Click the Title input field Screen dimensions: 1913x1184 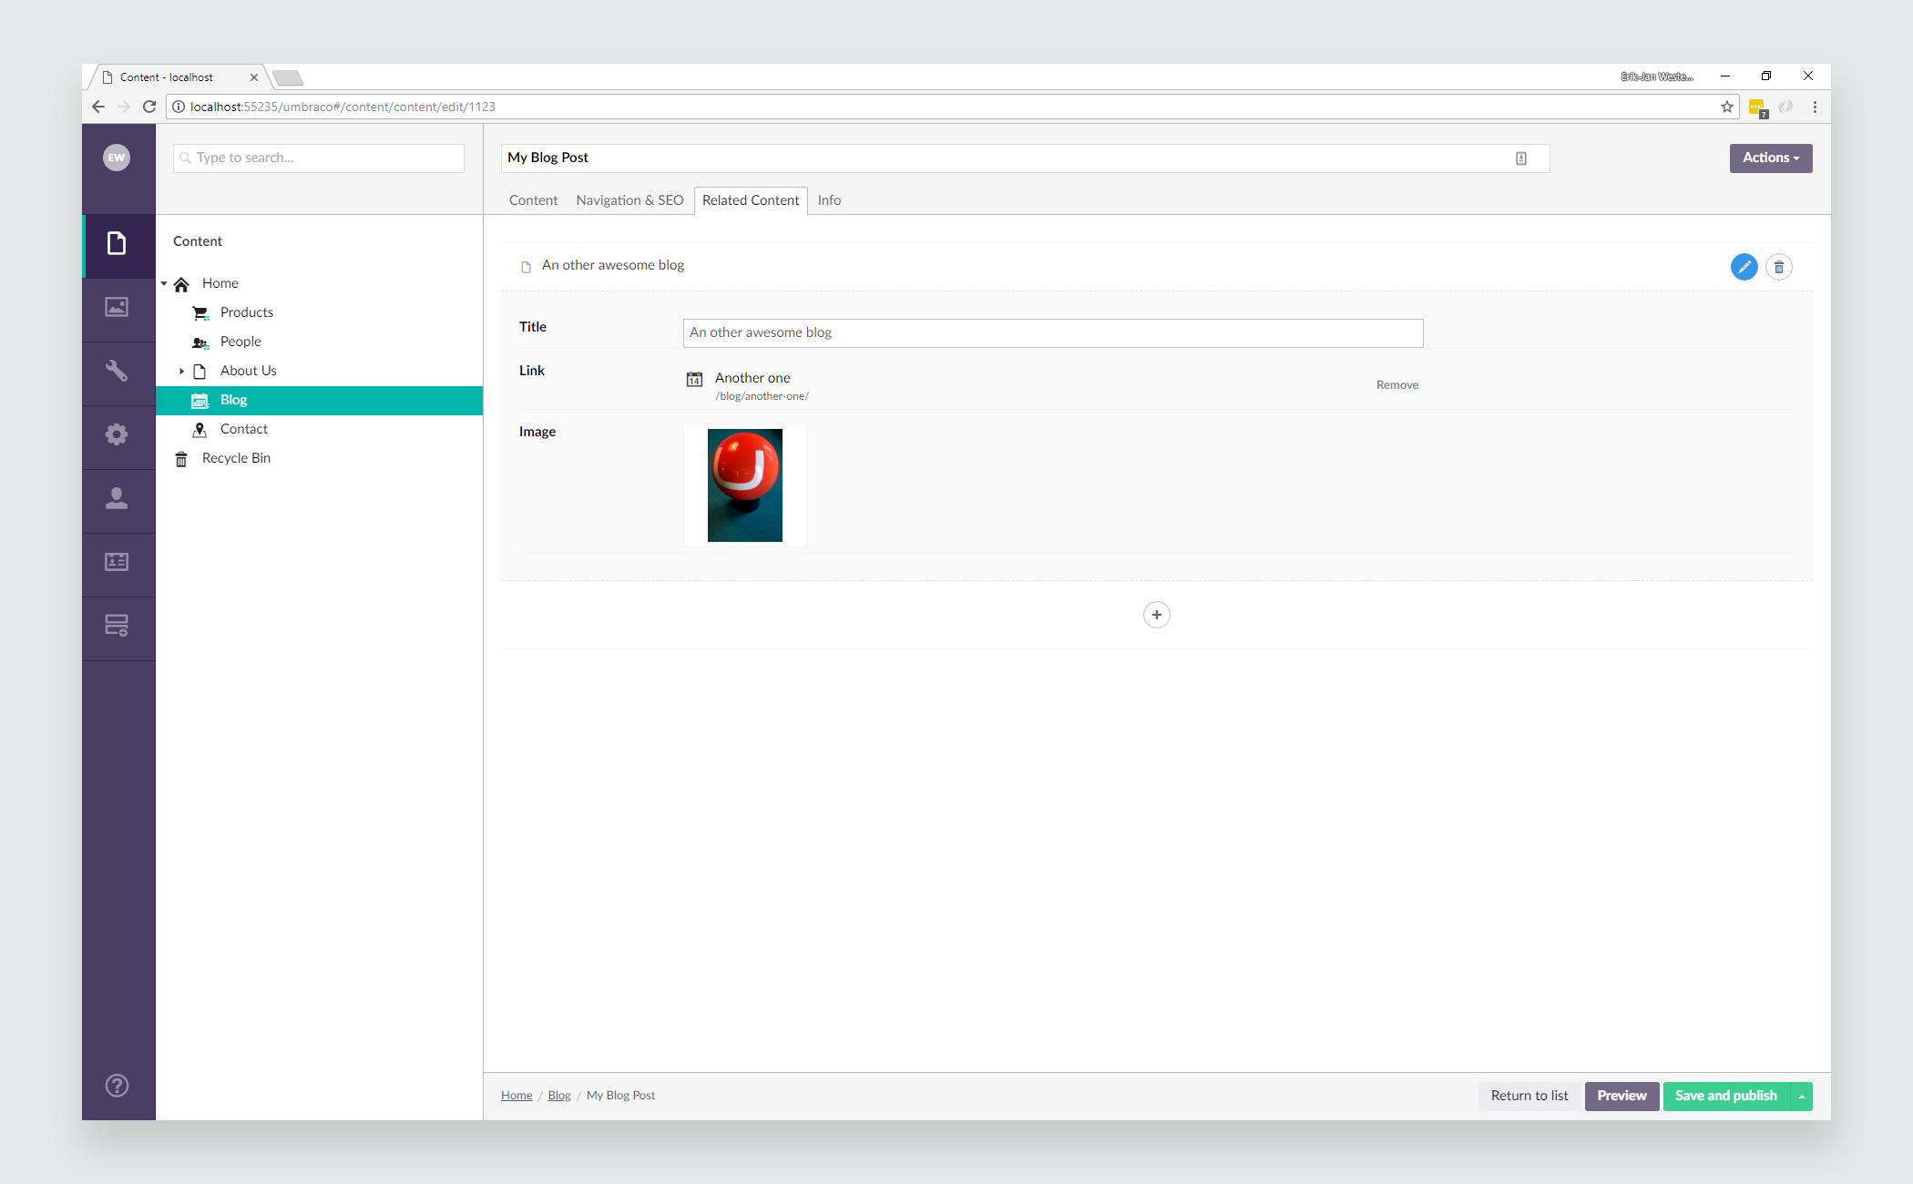tap(1052, 332)
